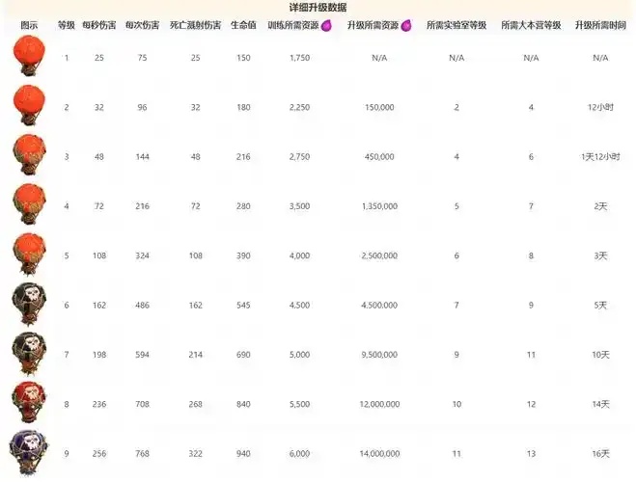Viewport: 636px width, 482px height.
Task: Select hit points cell 150
Action: point(243,58)
